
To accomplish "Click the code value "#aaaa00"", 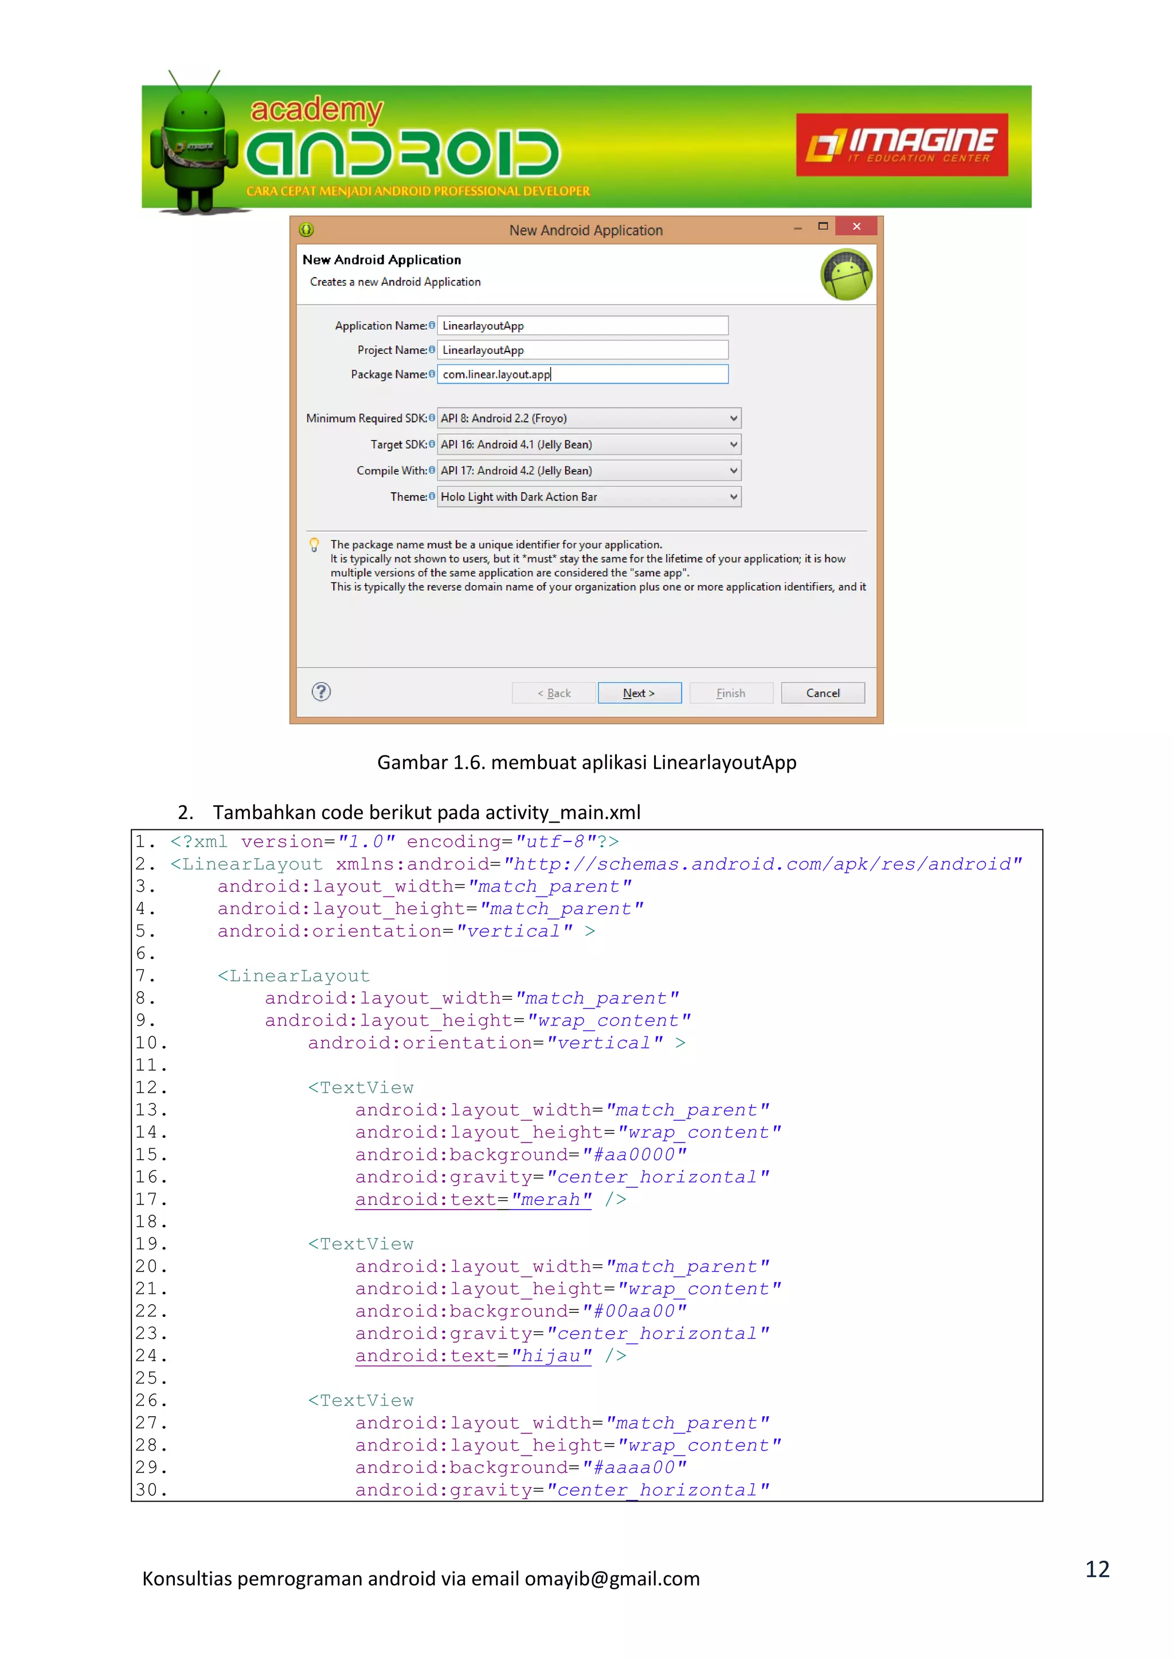I will coord(635,1467).
